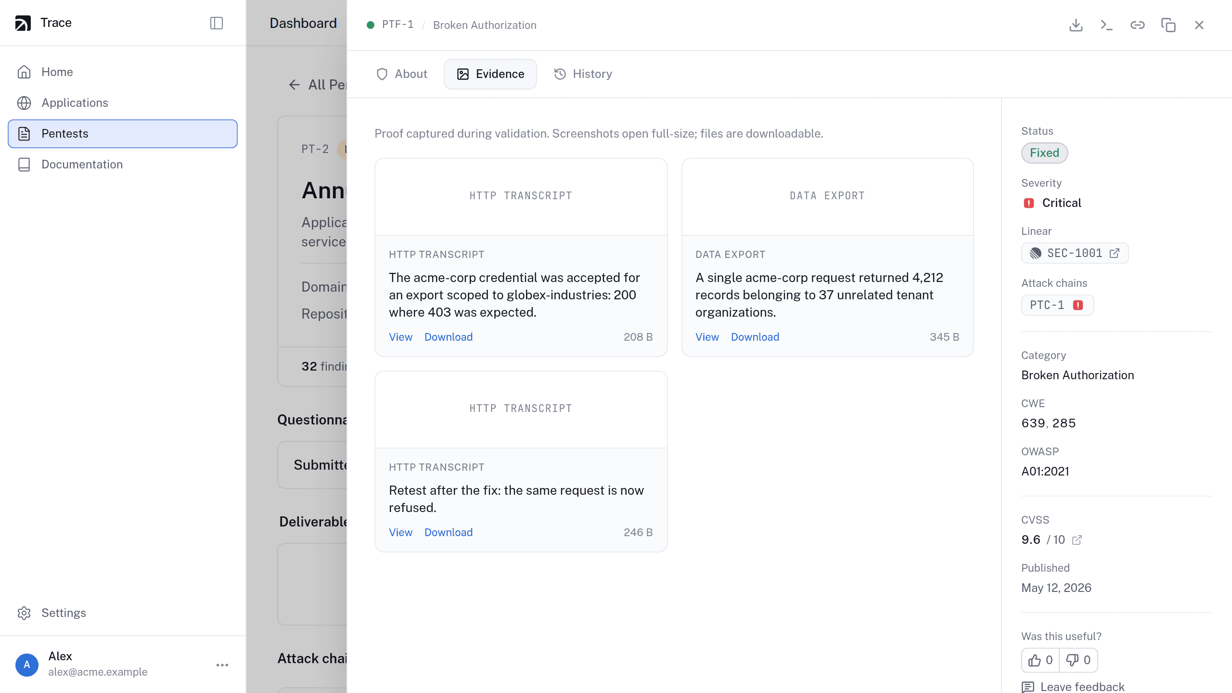Open CVSS score external link icon
This screenshot has width=1232, height=693.
[1077, 540]
